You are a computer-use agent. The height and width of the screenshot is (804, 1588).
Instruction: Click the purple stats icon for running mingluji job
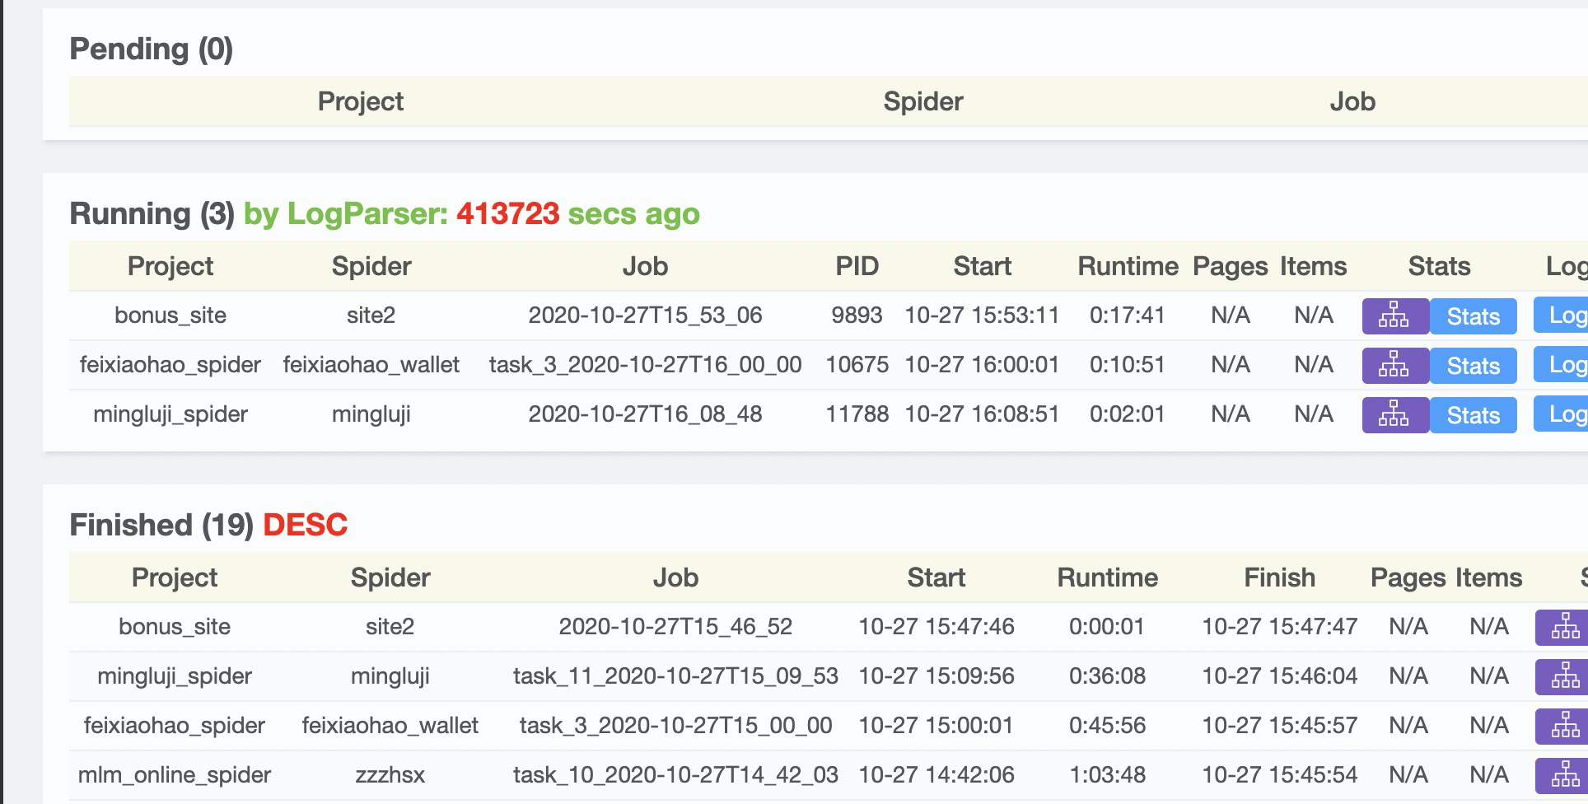click(x=1395, y=415)
